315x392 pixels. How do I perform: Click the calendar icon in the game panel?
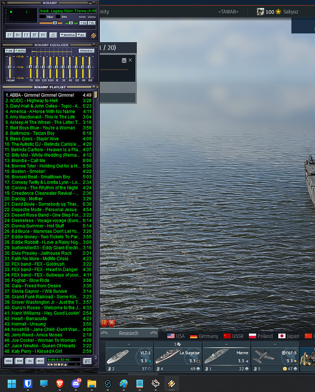(x=124, y=60)
